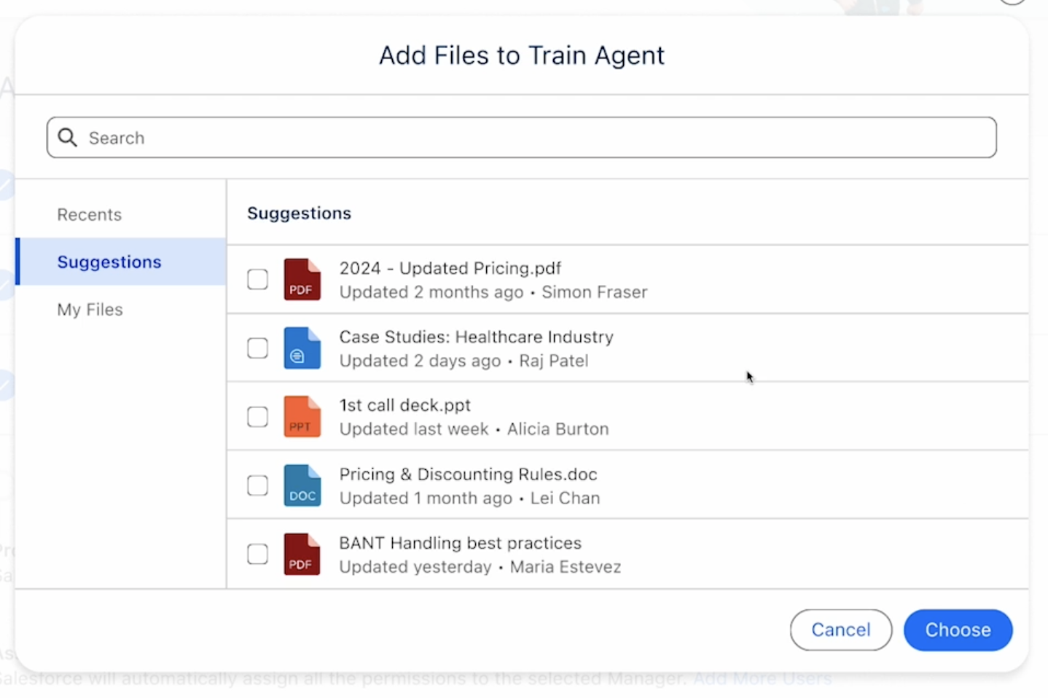The height and width of the screenshot is (698, 1048).
Task: Check the BANT Handling best practices checkbox
Action: pyautogui.click(x=257, y=554)
